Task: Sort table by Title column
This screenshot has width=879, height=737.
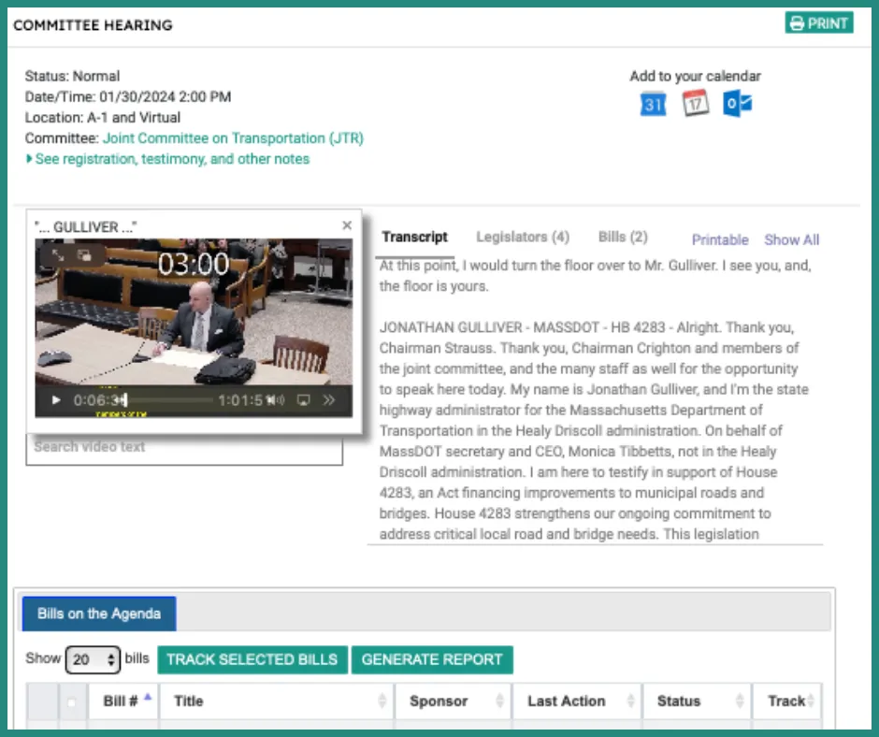Action: coord(277,701)
